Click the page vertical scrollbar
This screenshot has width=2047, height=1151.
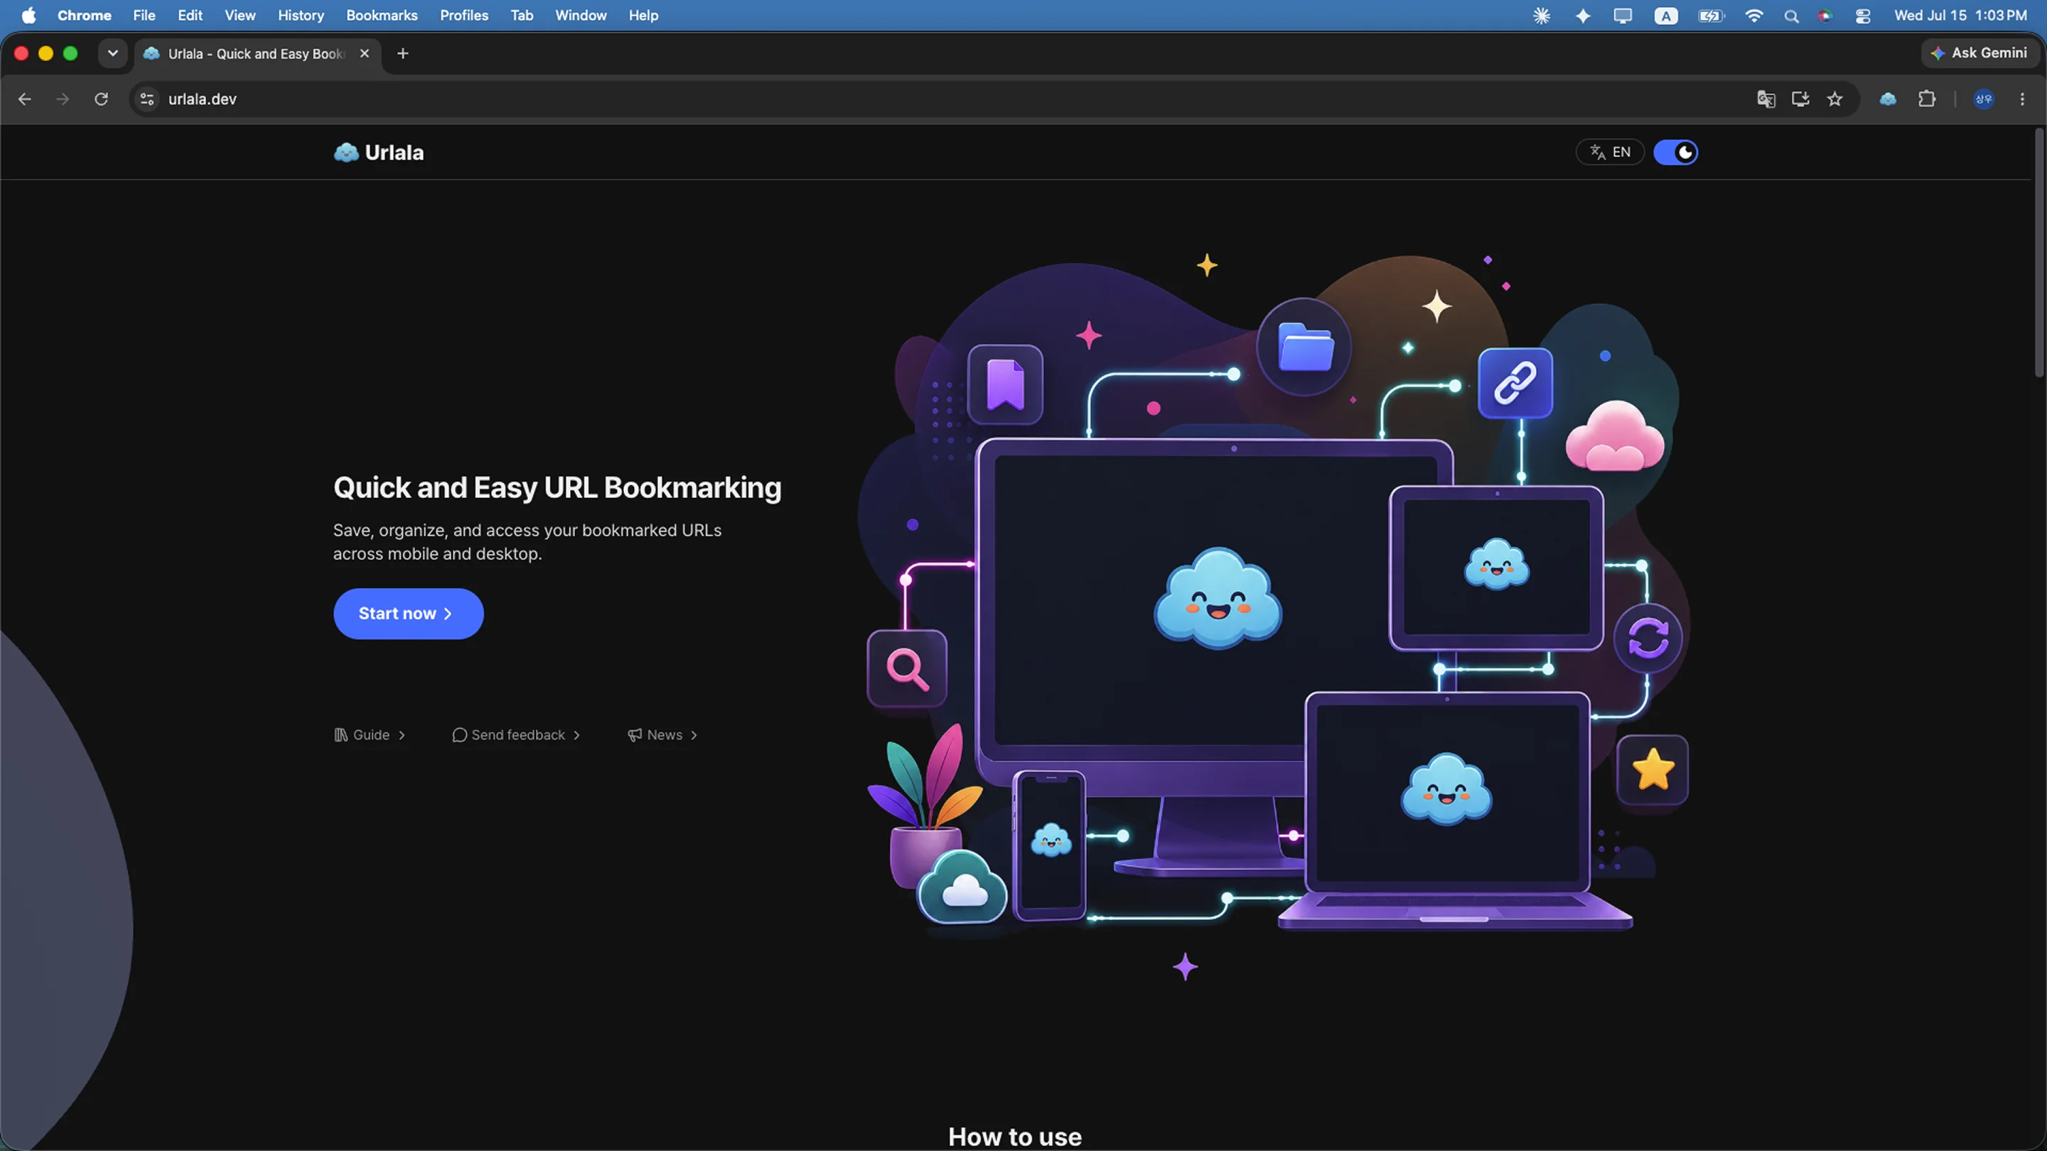[2038, 253]
